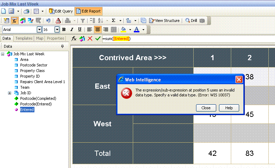Click Close in the error dialog
The height and width of the screenshot is (168, 275).
(206, 108)
